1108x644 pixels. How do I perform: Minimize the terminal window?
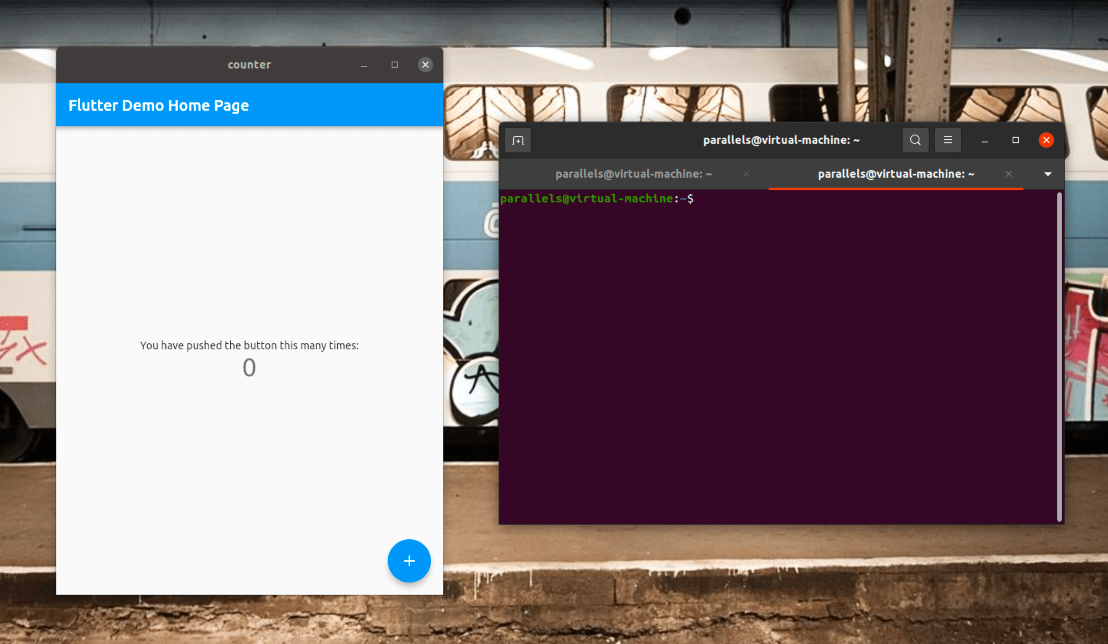tap(985, 140)
